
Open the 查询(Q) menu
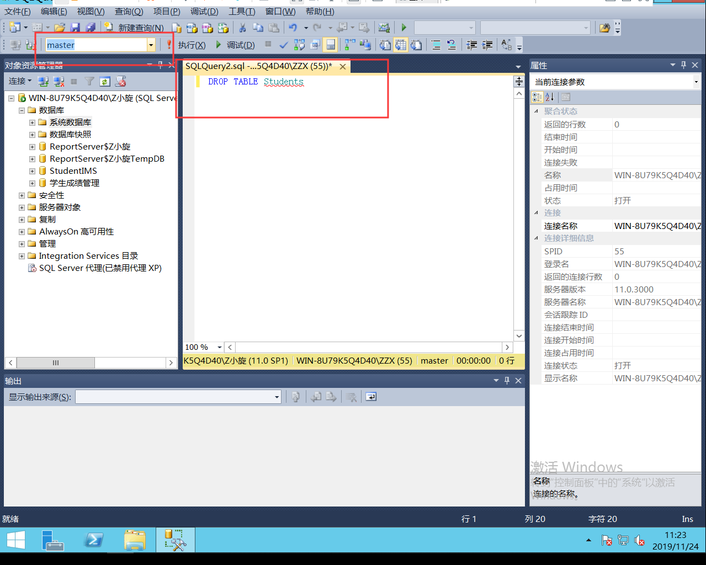(129, 12)
